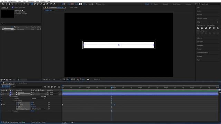The image size is (221, 124).
Task: Toggle visibility of Shape 1
Action: tap(1, 99)
